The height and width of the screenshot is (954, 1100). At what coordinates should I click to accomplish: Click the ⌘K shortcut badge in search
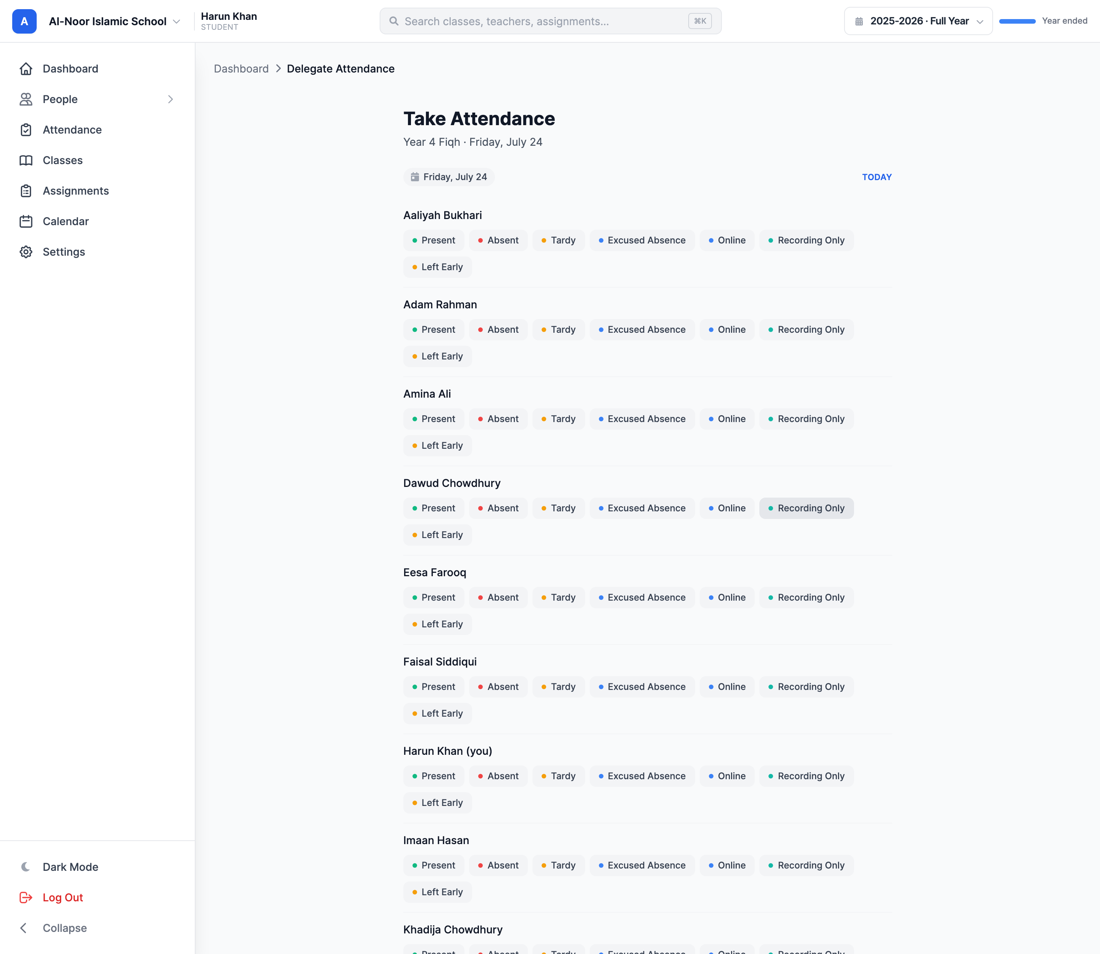(x=700, y=21)
